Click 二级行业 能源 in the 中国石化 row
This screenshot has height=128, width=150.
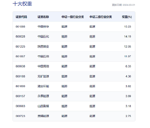point(92,36)
